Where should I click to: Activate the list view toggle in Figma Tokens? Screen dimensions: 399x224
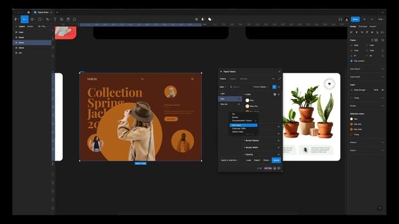[274, 87]
